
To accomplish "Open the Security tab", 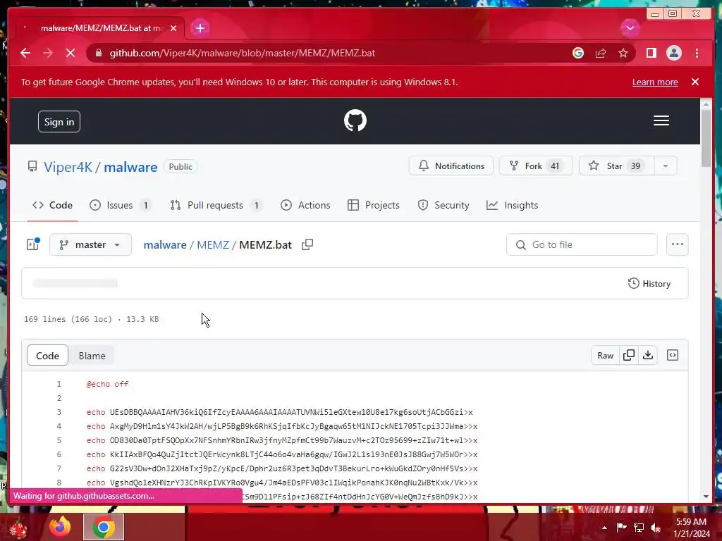I will pos(443,205).
